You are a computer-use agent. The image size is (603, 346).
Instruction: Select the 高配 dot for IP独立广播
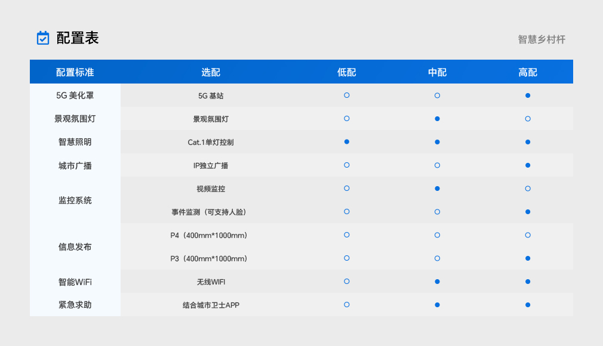(528, 165)
